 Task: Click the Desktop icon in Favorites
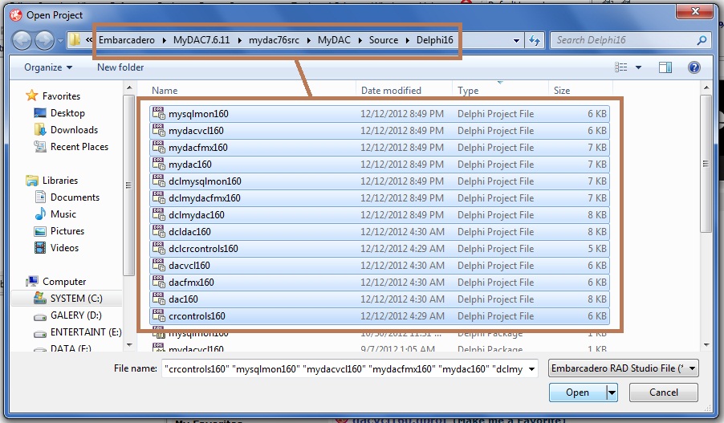(40, 112)
